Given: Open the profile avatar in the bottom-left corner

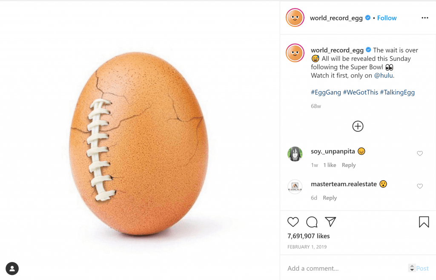Looking at the screenshot, I should click(x=12, y=268).
